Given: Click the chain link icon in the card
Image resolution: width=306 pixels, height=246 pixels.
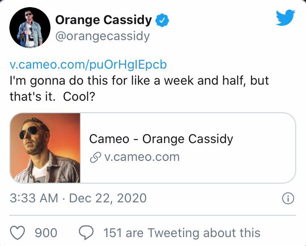Looking at the screenshot, I should [x=95, y=157].
